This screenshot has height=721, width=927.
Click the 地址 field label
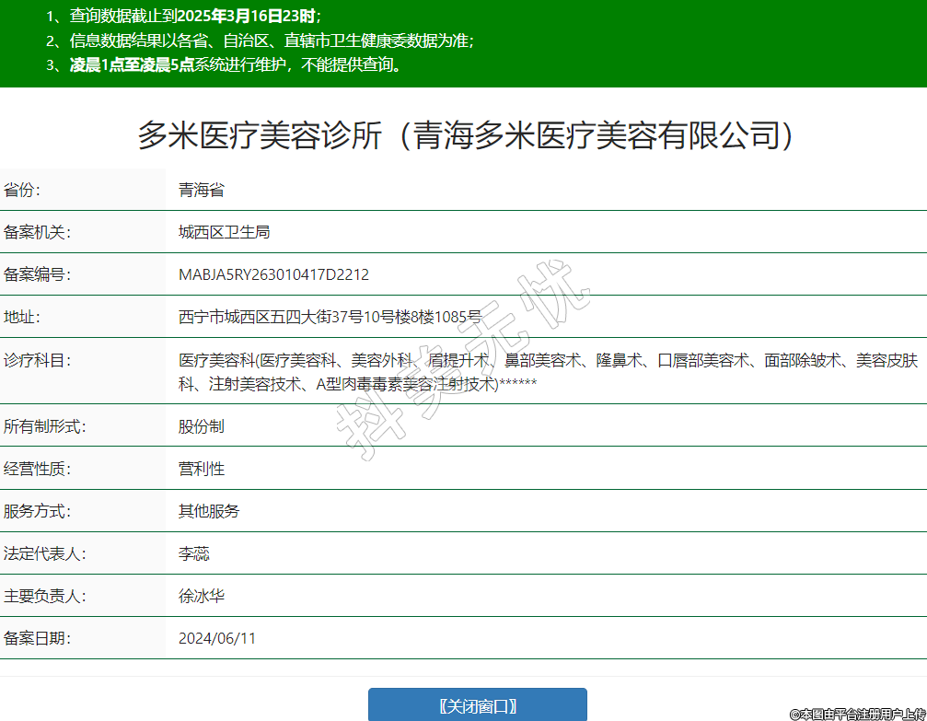pyautogui.click(x=22, y=317)
